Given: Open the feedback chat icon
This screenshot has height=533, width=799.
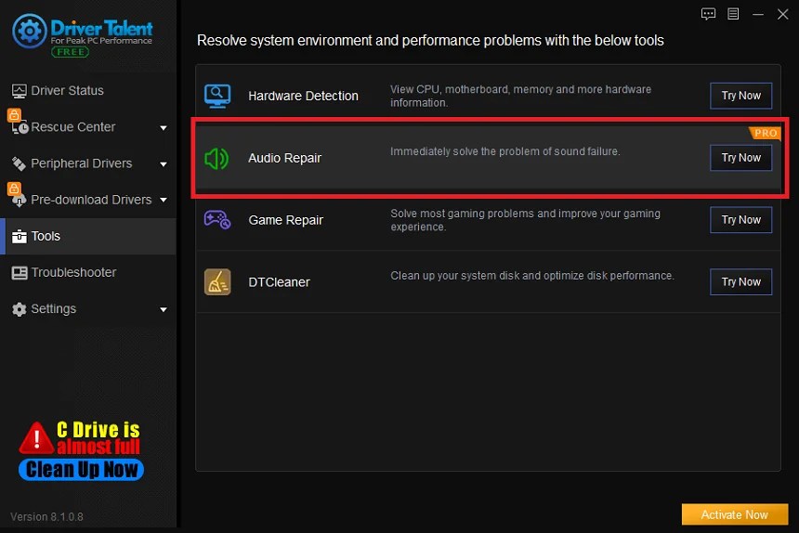Looking at the screenshot, I should [x=708, y=14].
